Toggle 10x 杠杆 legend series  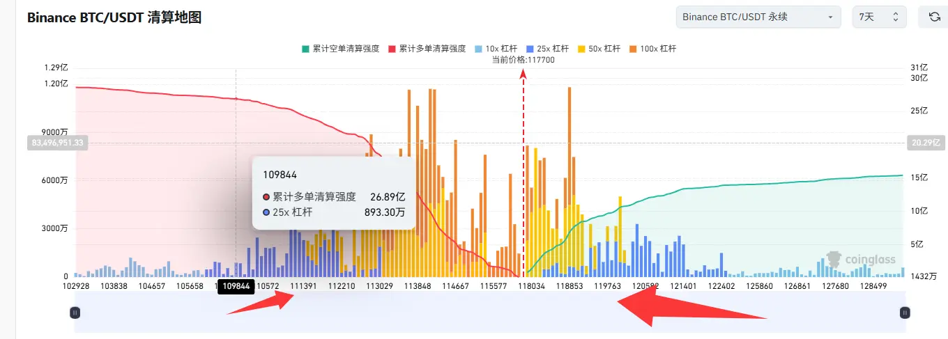(x=495, y=49)
